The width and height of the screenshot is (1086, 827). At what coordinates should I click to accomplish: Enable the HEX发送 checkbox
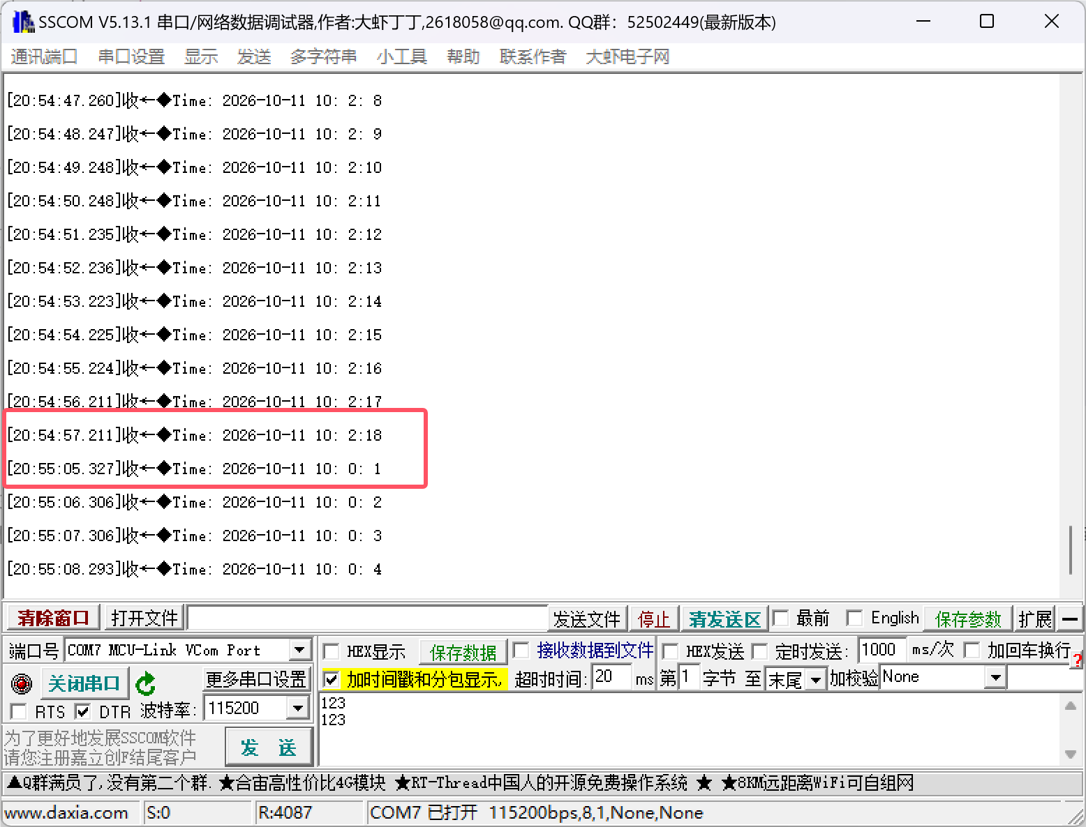pos(670,651)
